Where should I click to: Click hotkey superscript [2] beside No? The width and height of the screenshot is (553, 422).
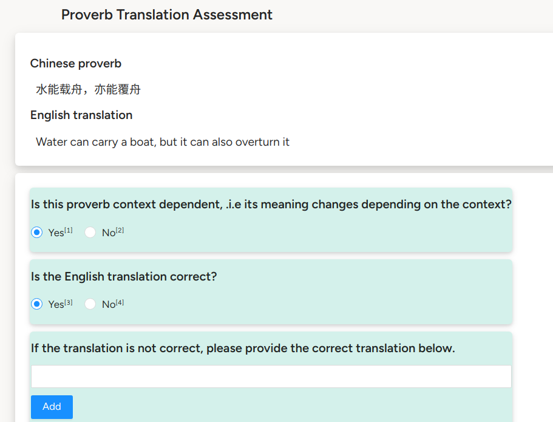coord(120,230)
